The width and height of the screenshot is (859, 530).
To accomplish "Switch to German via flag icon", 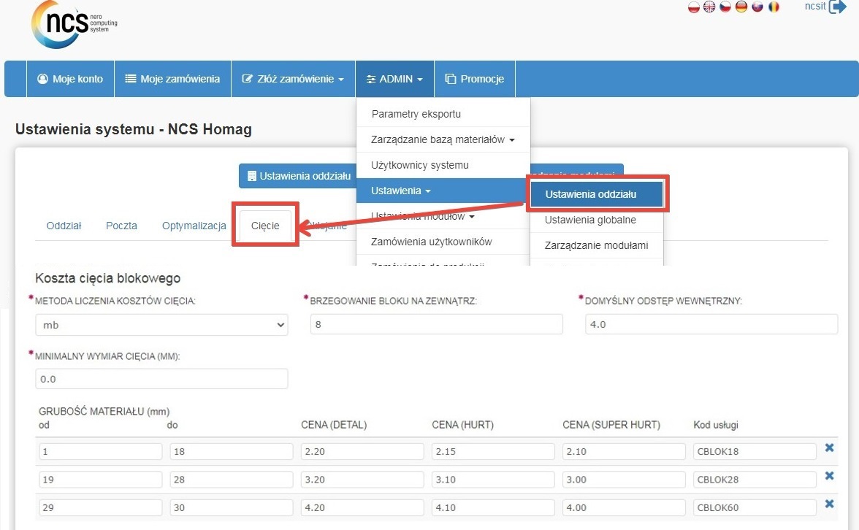I will pos(741,7).
